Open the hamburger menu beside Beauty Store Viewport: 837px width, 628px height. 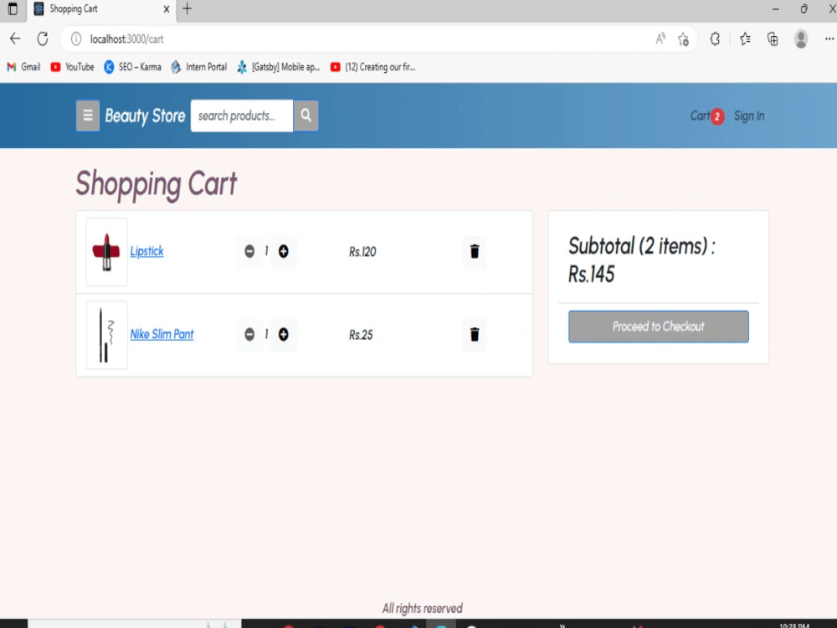pos(88,116)
